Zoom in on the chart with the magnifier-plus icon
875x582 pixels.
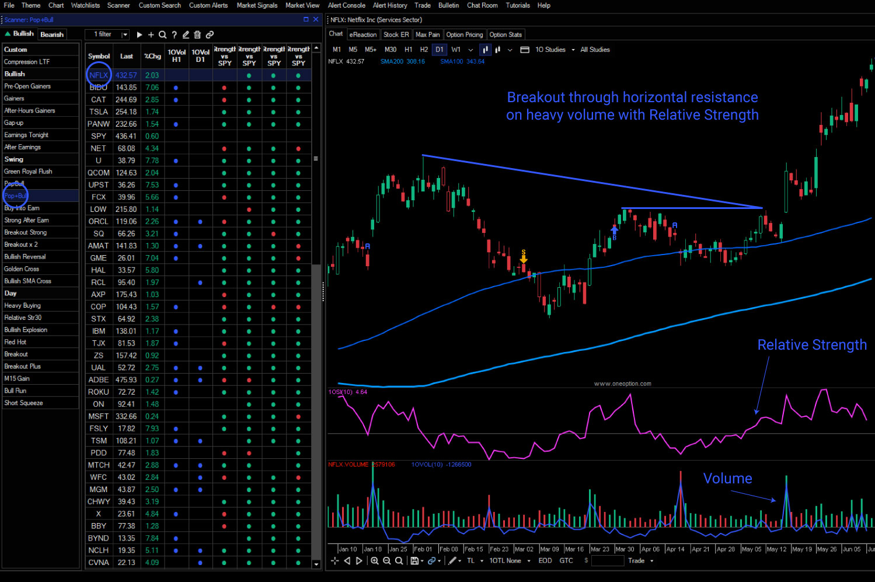coord(375,560)
